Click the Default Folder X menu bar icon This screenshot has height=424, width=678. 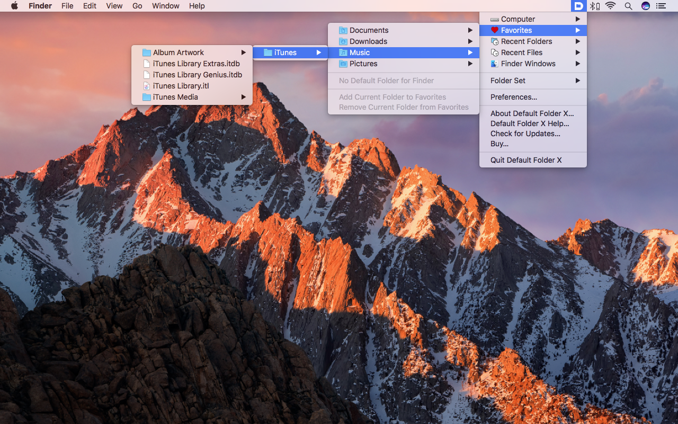coord(578,6)
